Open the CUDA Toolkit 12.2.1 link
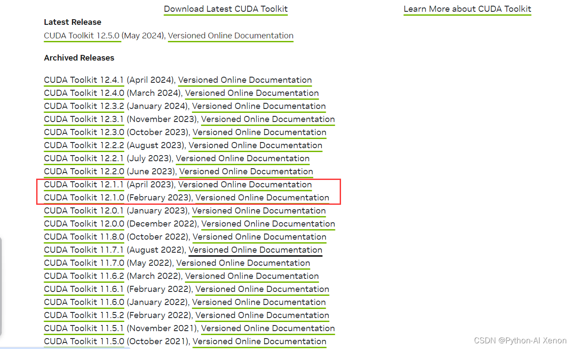 coord(84,159)
